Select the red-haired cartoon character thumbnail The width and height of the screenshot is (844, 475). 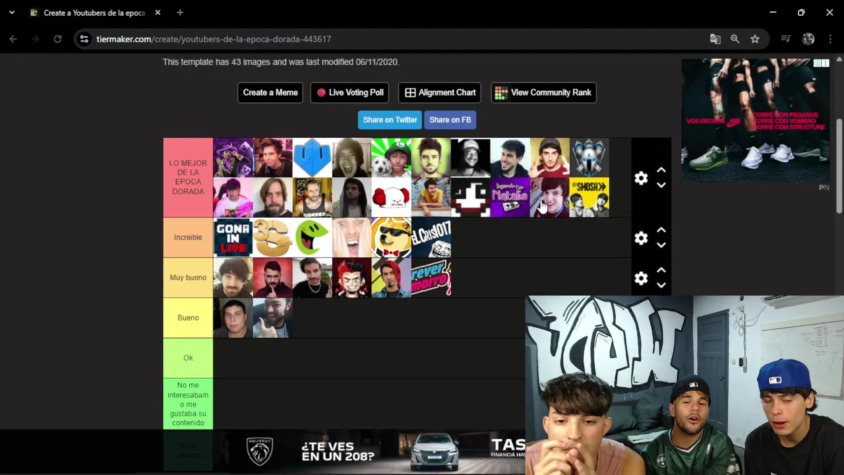pos(351,278)
